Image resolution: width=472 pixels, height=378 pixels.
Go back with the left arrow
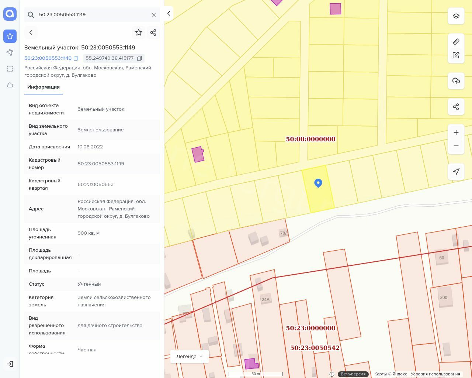tap(31, 32)
